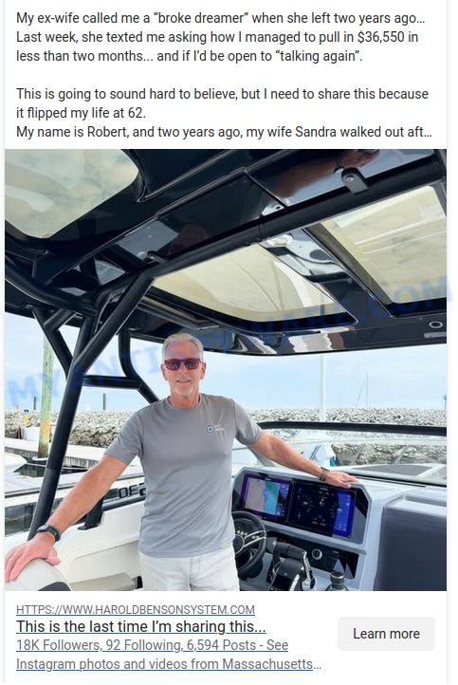Click the "it flipped my life at 62" line
The height and width of the screenshot is (685, 458).
point(81,113)
